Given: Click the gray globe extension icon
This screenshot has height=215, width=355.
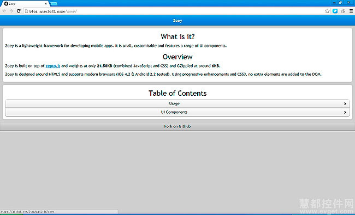Looking at the screenshot, I should click(x=343, y=11).
